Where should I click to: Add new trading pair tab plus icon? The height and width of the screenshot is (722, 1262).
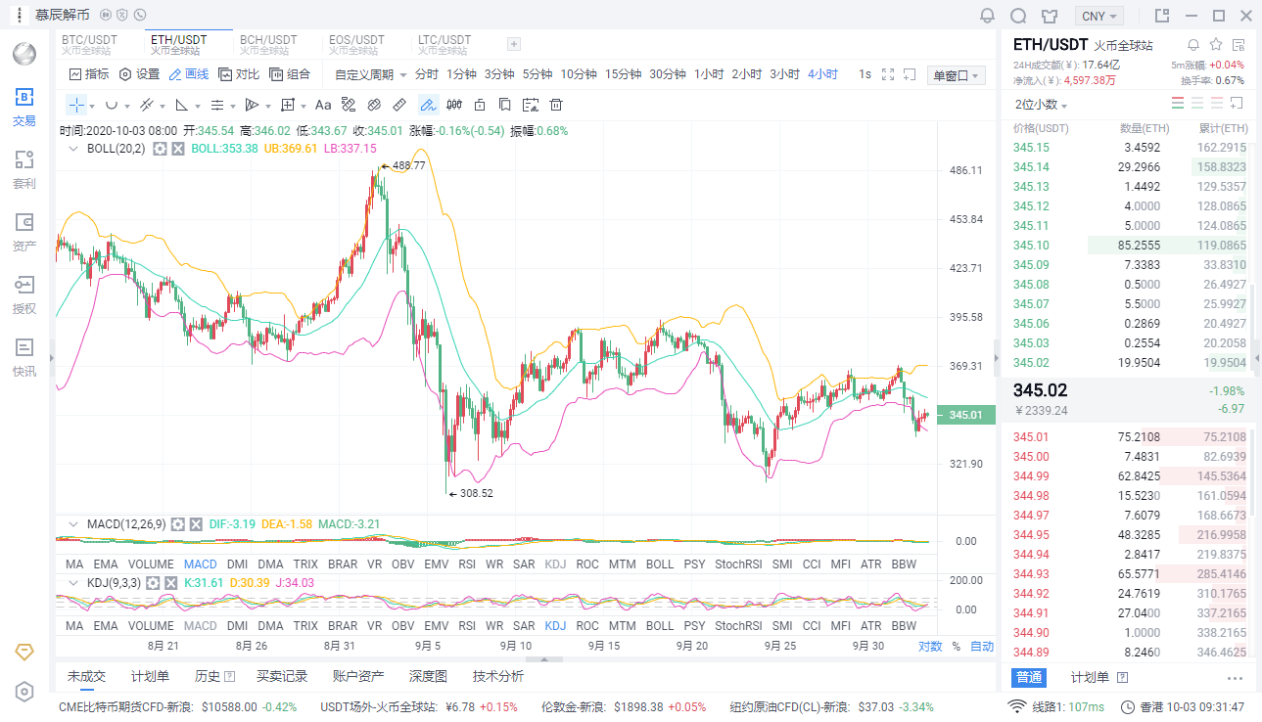514,44
